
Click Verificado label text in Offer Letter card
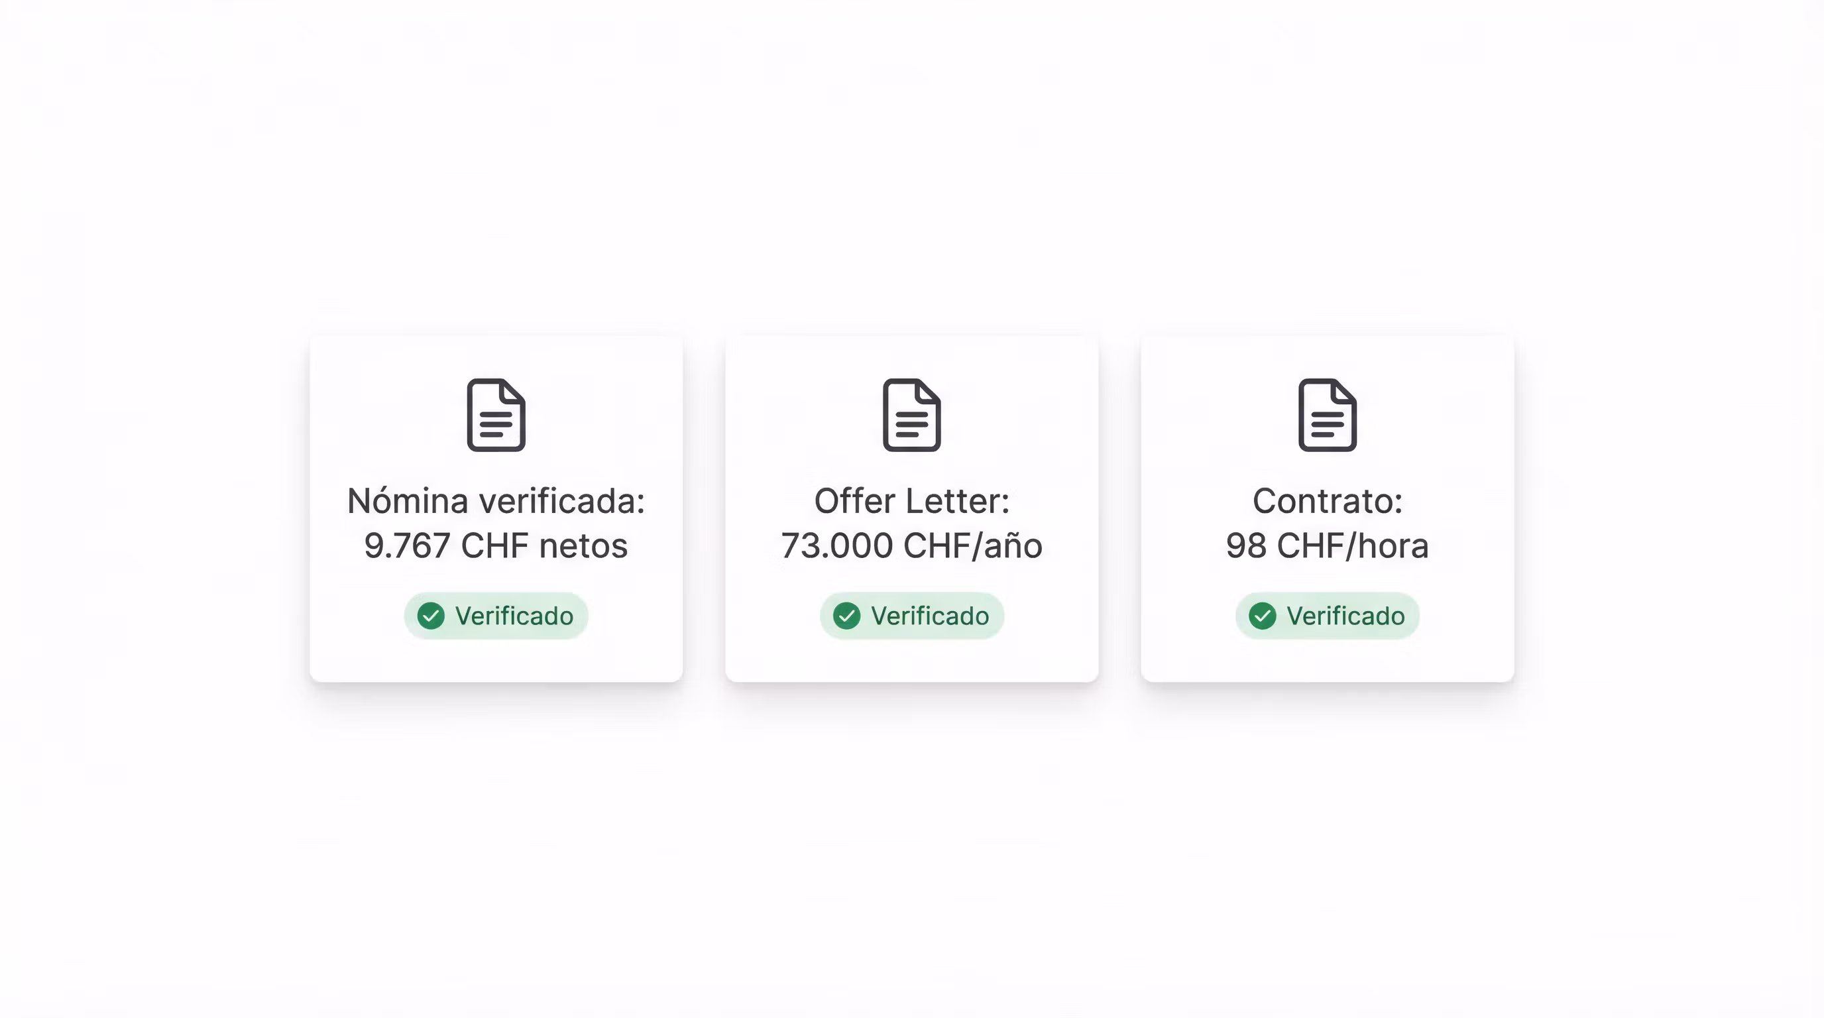point(930,616)
